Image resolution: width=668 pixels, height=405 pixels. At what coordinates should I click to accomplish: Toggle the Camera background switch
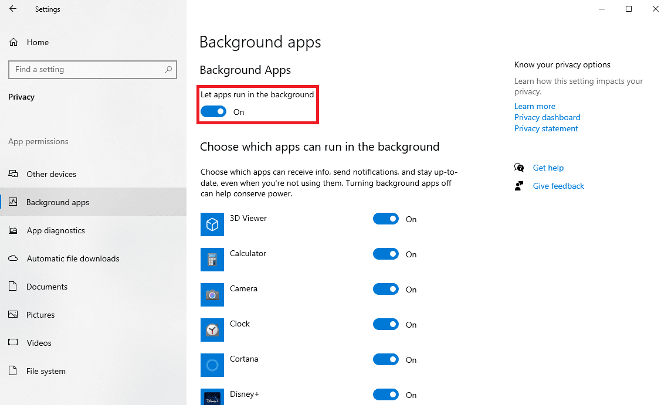pyautogui.click(x=386, y=289)
